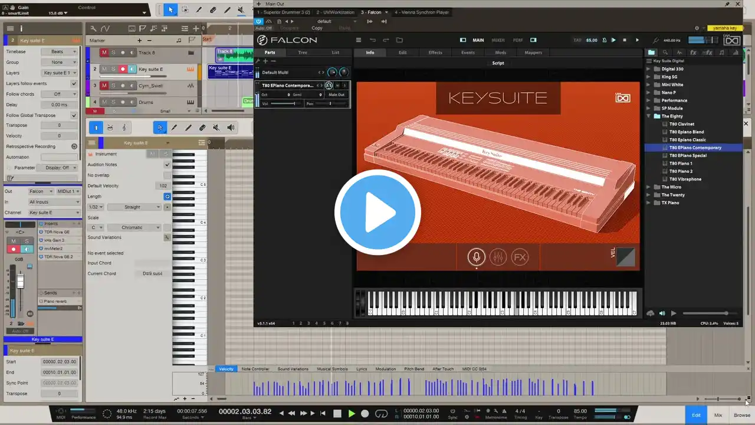Open Layers Key suite E 1 dropdown

click(60, 73)
